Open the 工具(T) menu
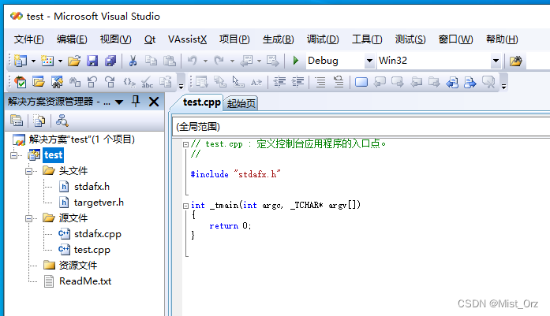 point(367,39)
